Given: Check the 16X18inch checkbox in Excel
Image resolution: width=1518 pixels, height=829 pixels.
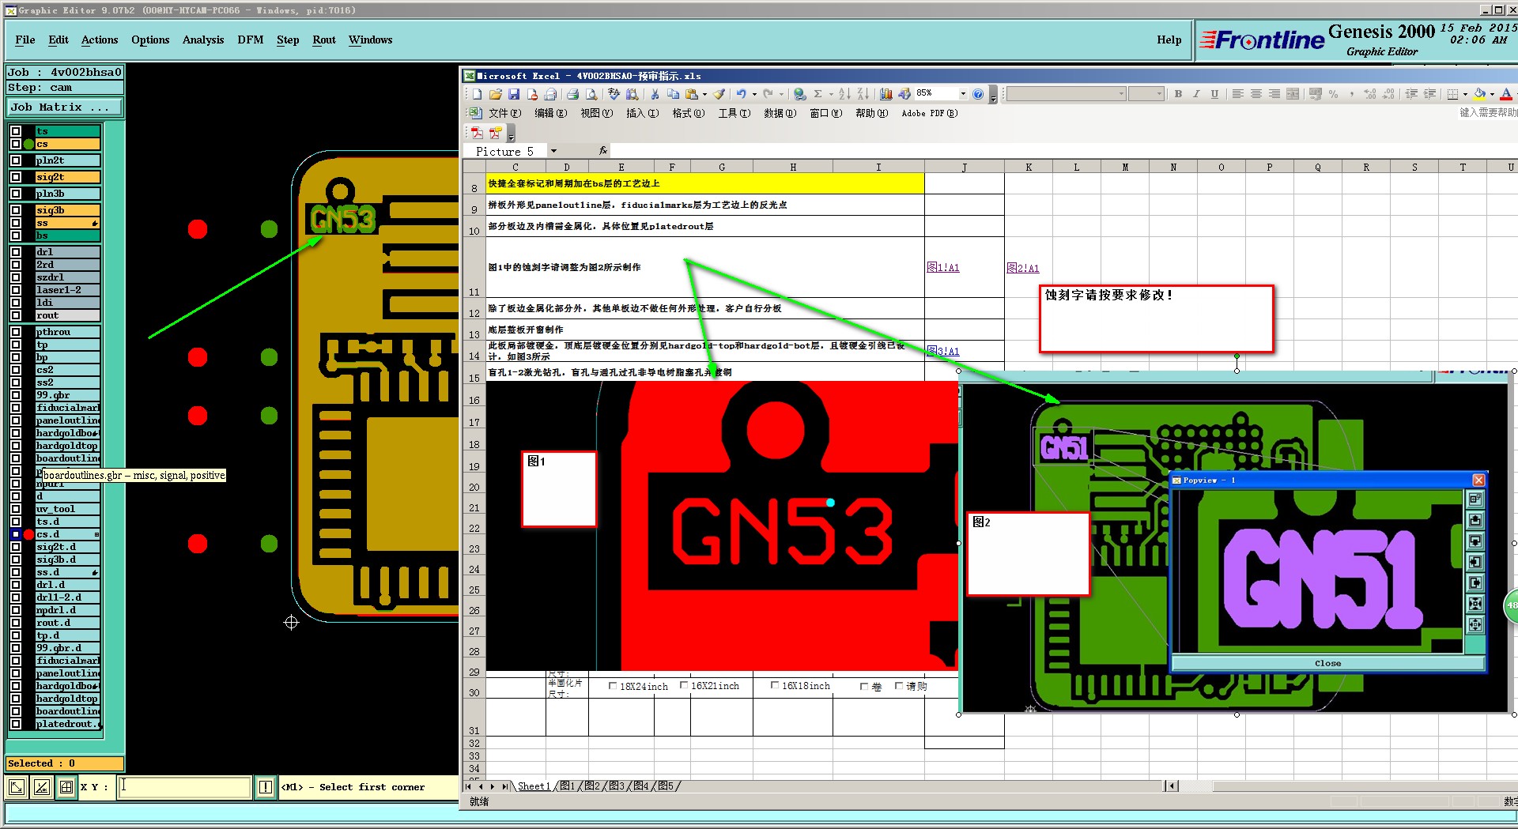Looking at the screenshot, I should [775, 685].
